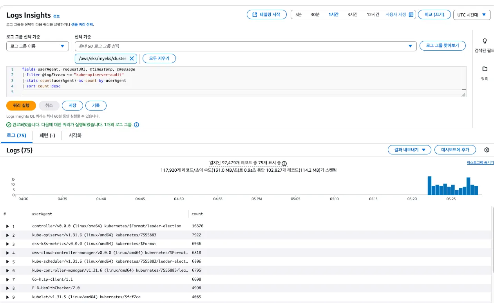Expand row 9 kubelet entry
This screenshot has width=494, height=303.
pos(7,297)
